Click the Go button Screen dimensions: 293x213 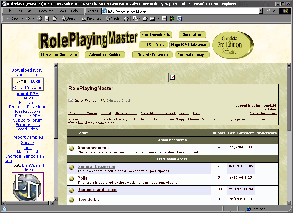271,11
